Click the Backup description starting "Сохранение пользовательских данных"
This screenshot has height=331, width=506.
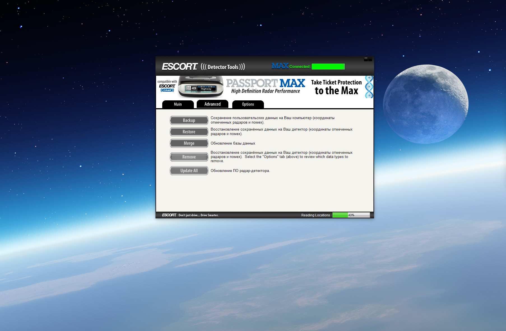273,120
